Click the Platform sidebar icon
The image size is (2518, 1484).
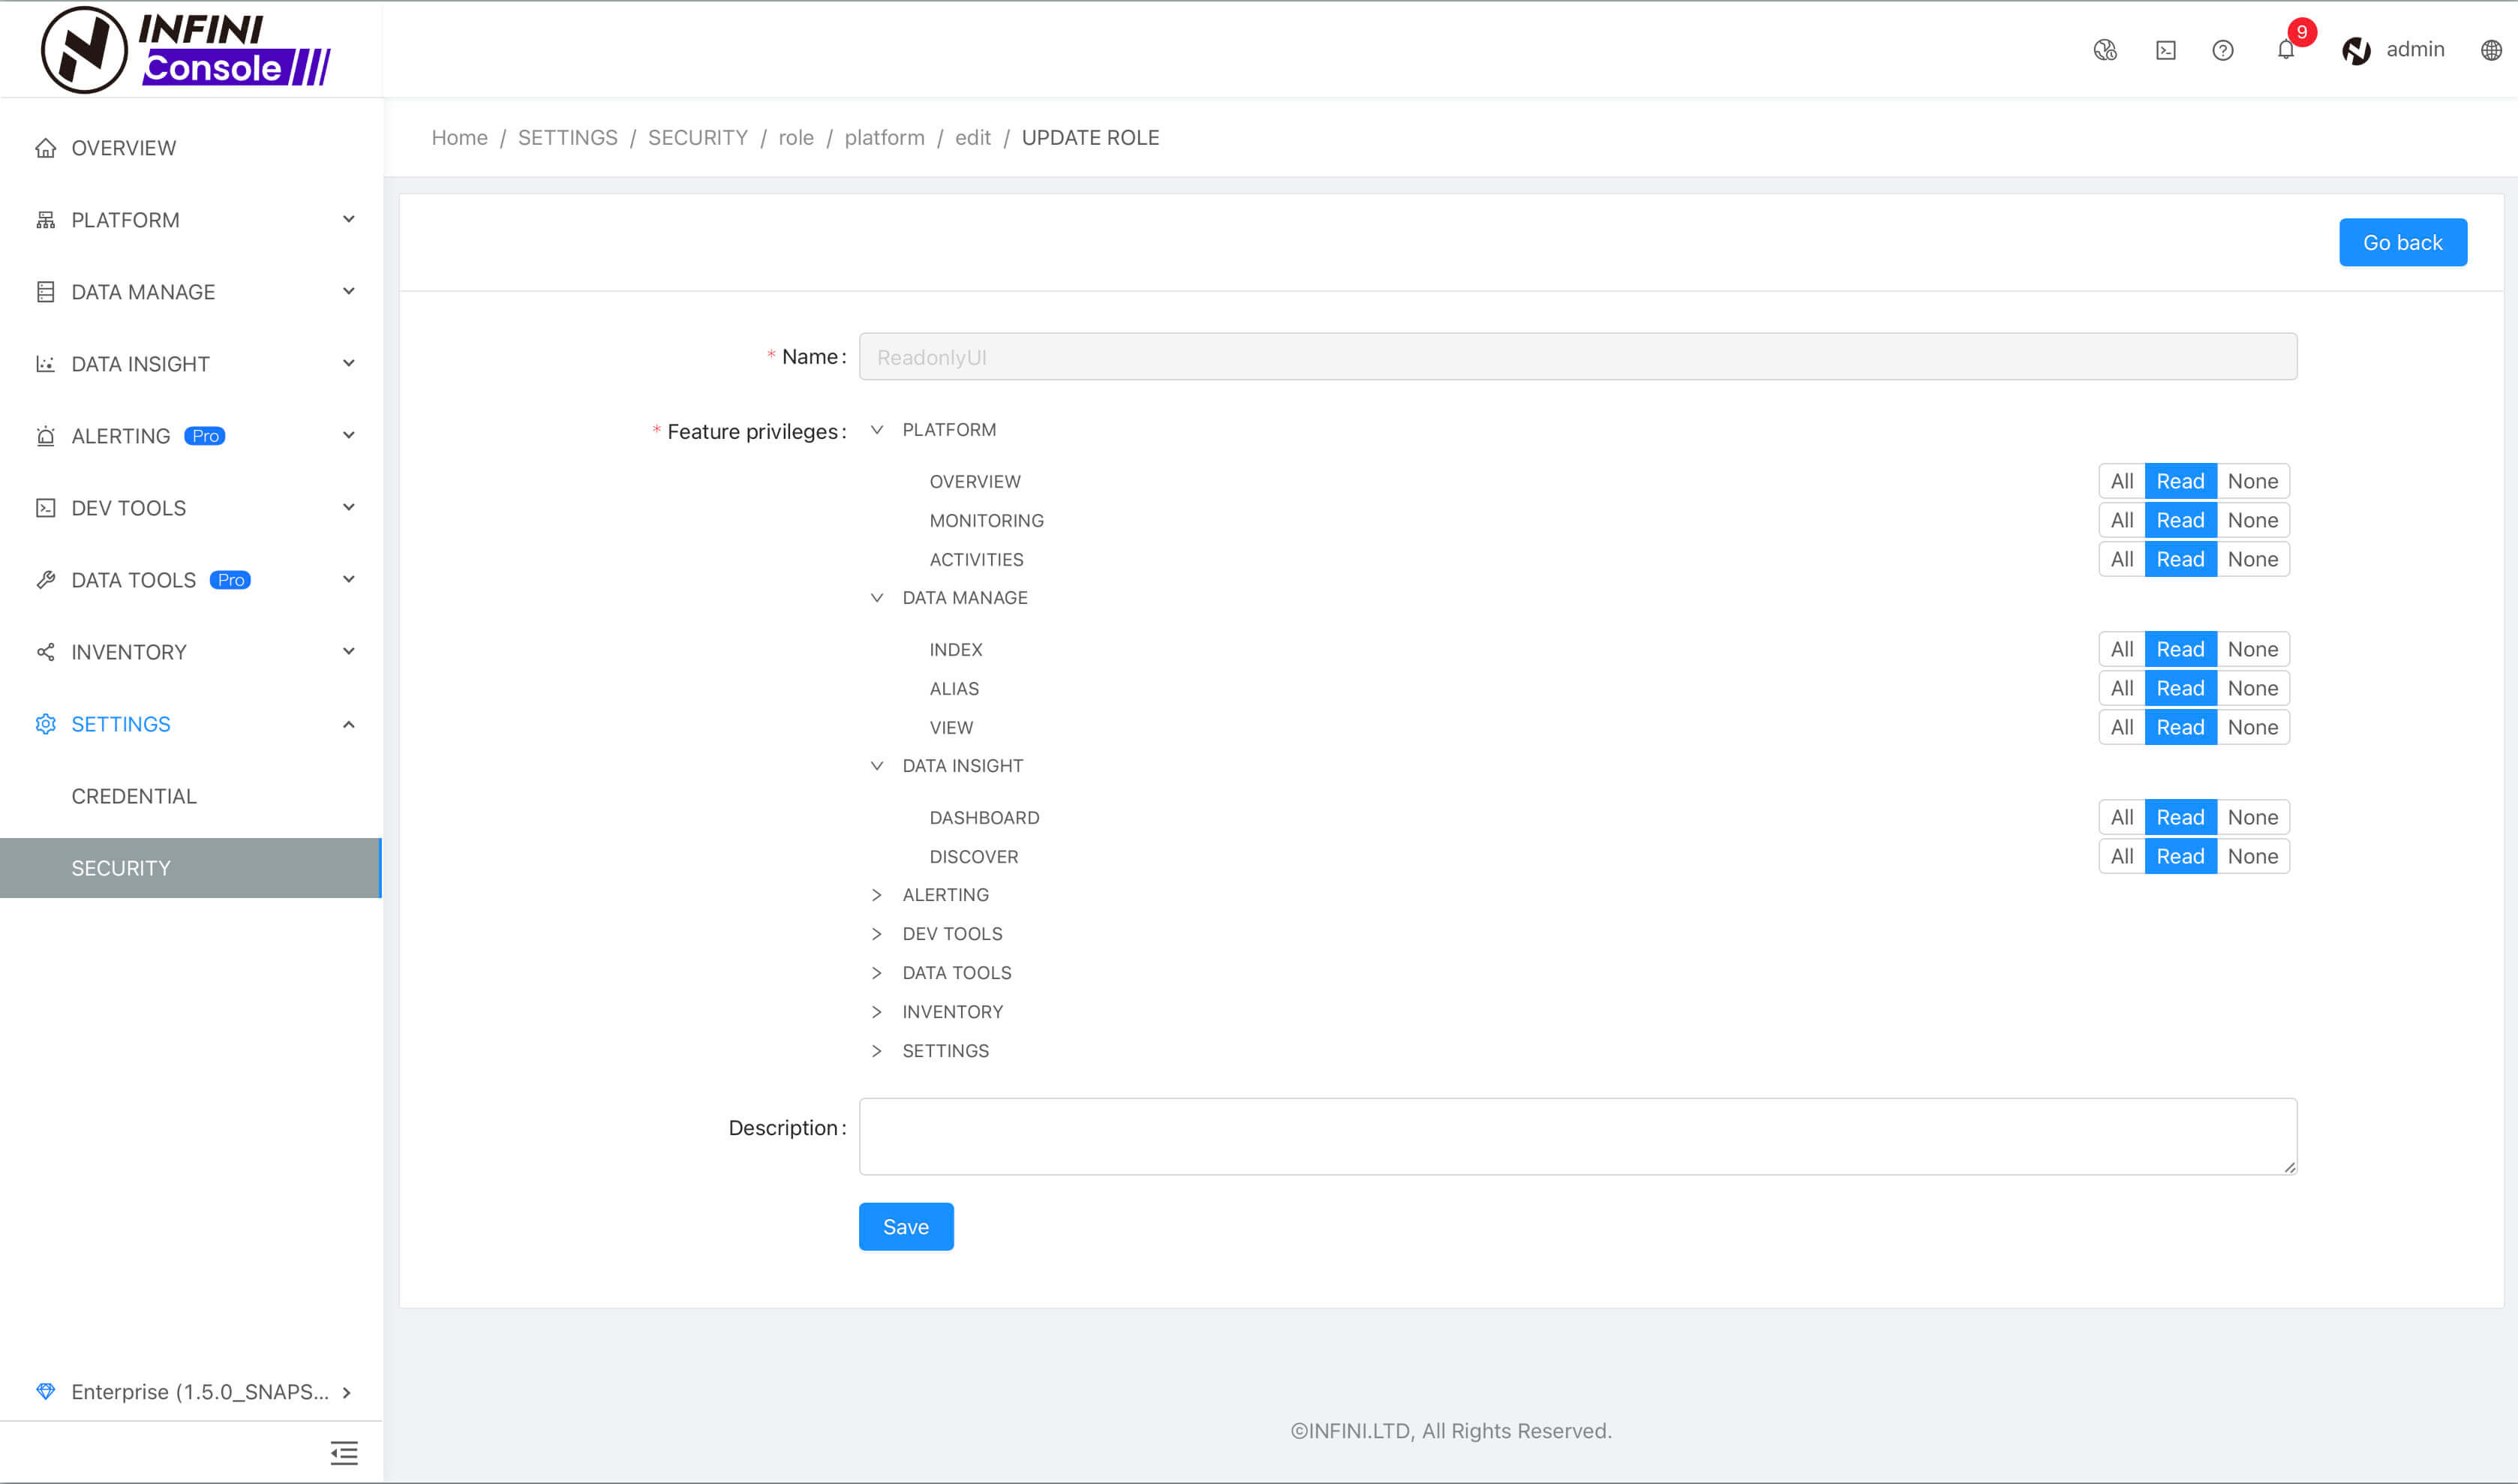click(46, 220)
